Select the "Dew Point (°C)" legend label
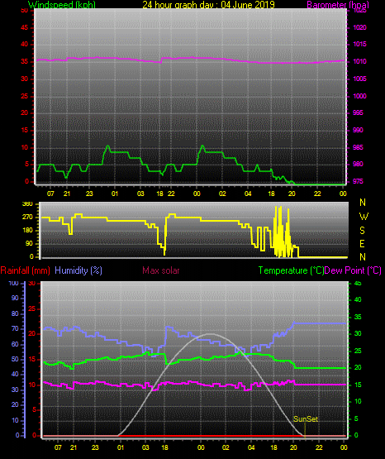The image size is (385, 459). click(x=353, y=270)
